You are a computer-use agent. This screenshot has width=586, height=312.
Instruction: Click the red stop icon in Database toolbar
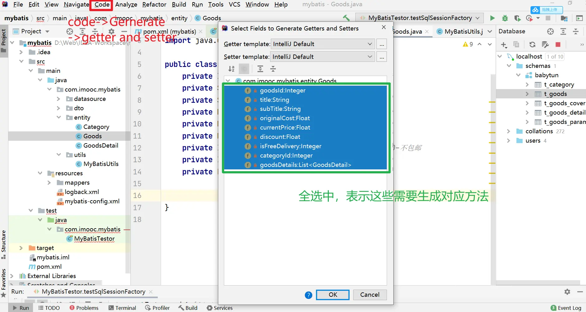coord(558,45)
